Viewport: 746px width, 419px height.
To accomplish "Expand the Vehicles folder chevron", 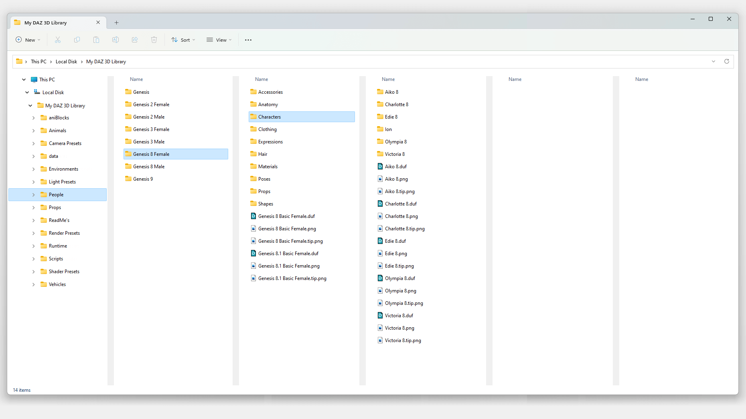I will (34, 284).
